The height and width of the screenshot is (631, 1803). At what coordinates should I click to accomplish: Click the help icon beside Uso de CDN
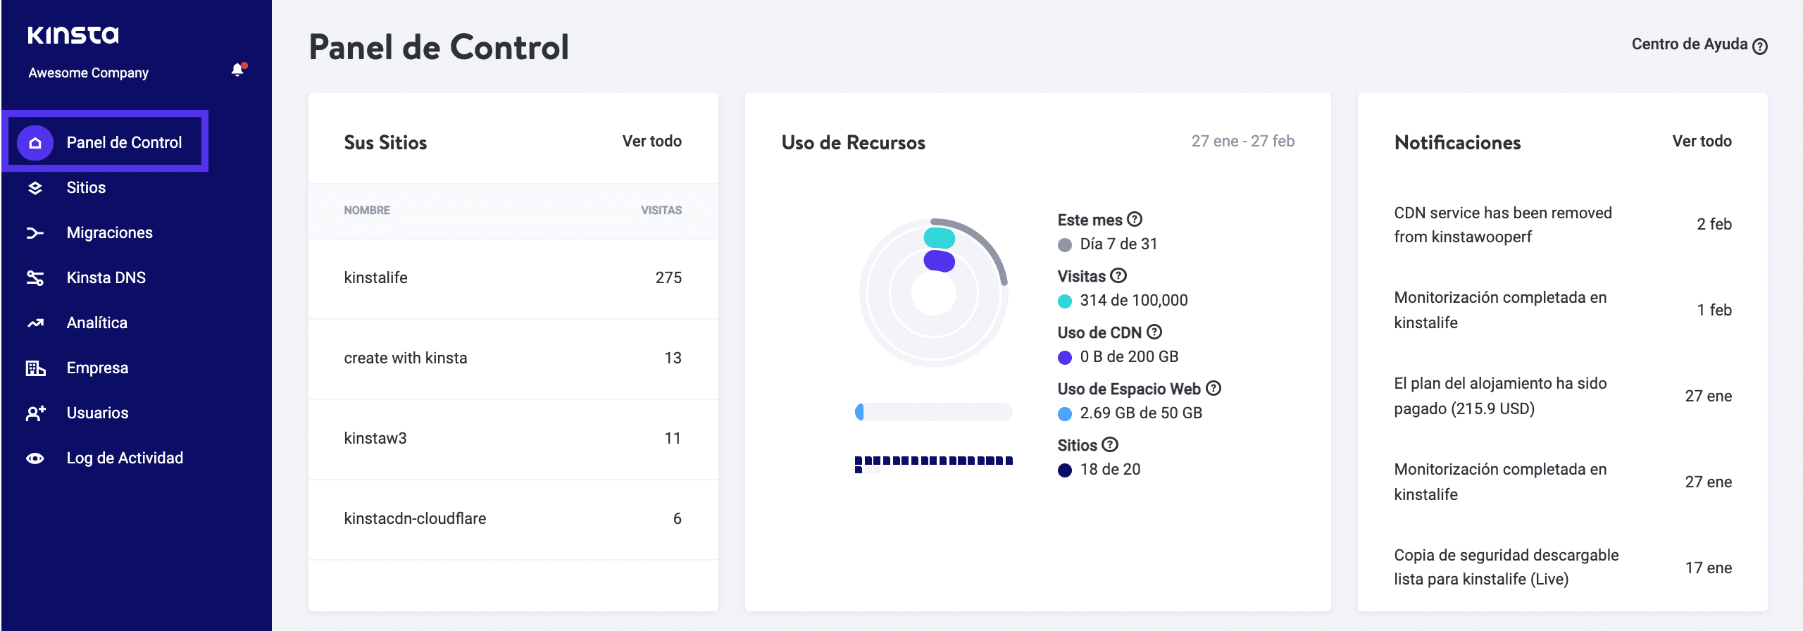(1154, 332)
